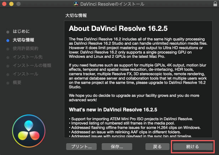This screenshot has width=219, height=155.
Task: Click the blue bullet beside 大切な情報
Action: [8, 40]
